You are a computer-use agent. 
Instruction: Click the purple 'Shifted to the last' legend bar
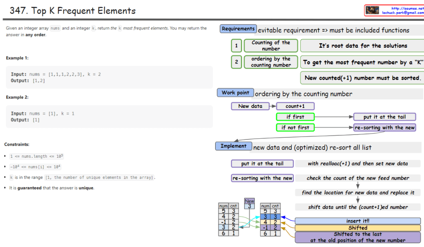(357, 237)
